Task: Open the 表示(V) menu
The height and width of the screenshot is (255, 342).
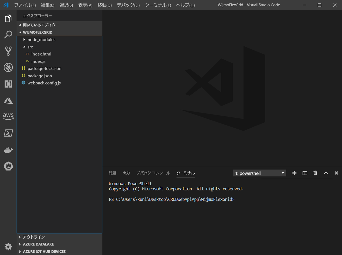Action: click(85, 5)
